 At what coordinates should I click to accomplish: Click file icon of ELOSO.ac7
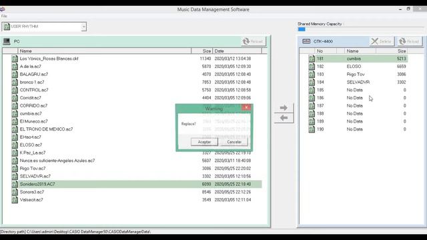coord(15,145)
